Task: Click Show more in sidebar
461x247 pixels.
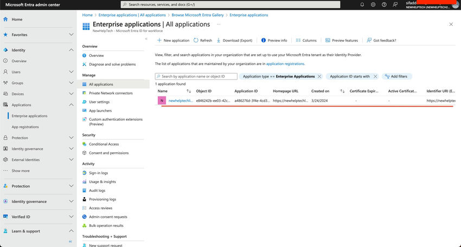Action: coord(21,171)
